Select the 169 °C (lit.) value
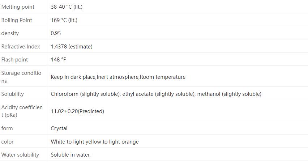Screen dimensions: 308x162 [64, 20]
